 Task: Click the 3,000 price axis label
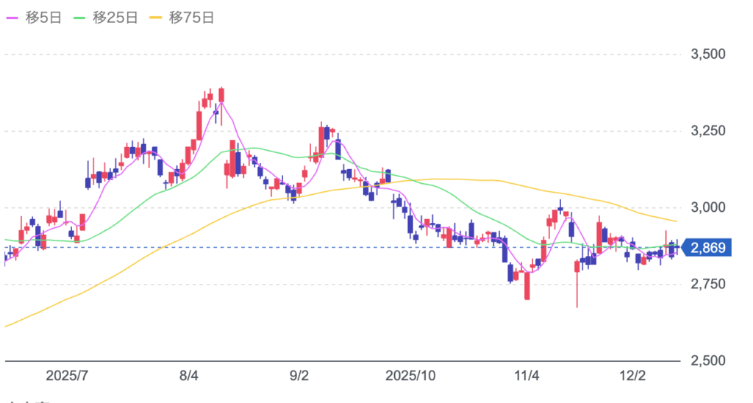point(708,207)
